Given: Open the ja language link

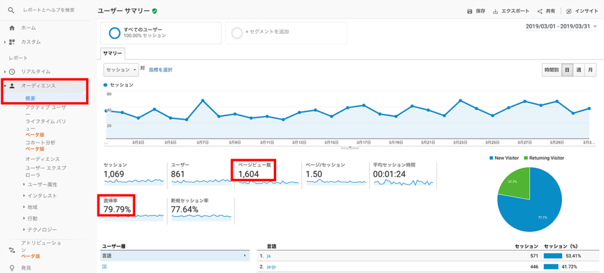Looking at the screenshot, I should [x=268, y=256].
